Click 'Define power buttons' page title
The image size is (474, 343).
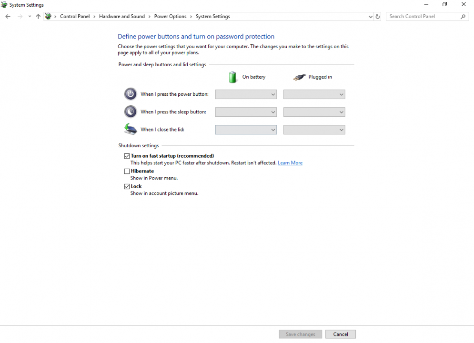click(196, 37)
